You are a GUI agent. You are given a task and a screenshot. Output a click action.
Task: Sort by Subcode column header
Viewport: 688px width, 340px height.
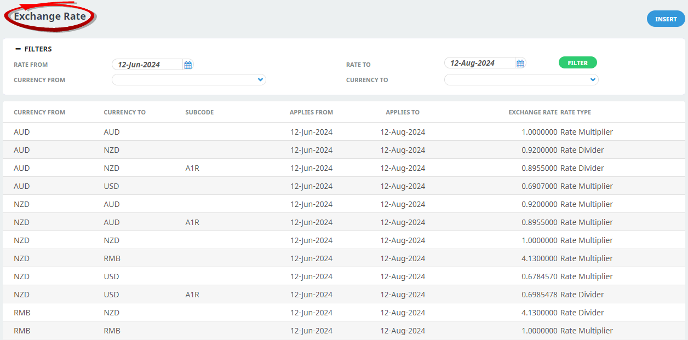tap(199, 112)
